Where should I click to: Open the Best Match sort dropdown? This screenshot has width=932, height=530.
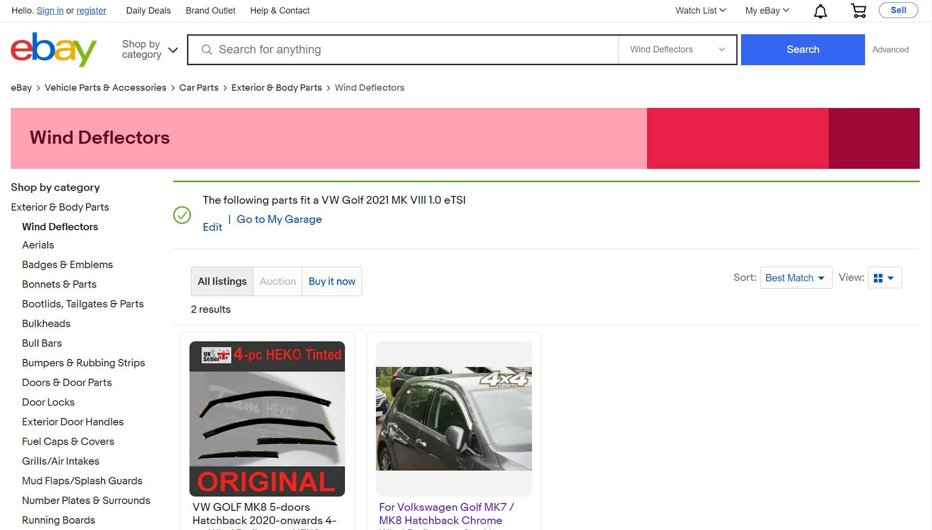[x=796, y=278]
